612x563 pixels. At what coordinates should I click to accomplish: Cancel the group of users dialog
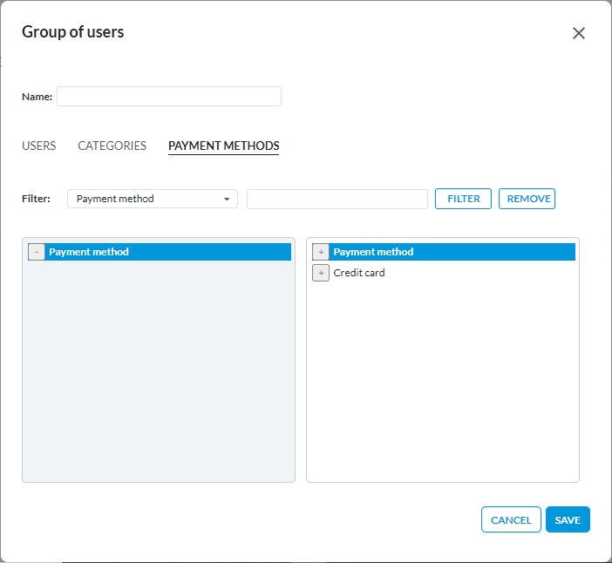coord(511,519)
